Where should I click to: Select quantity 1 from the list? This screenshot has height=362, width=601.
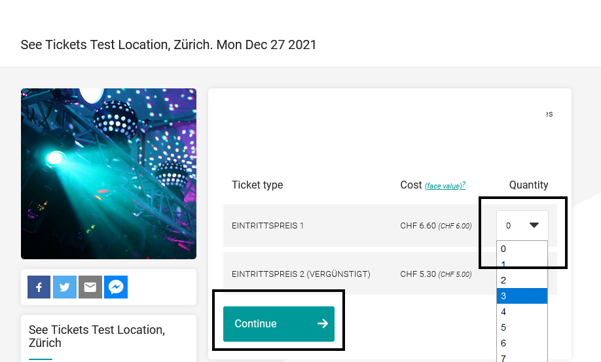[x=522, y=264]
